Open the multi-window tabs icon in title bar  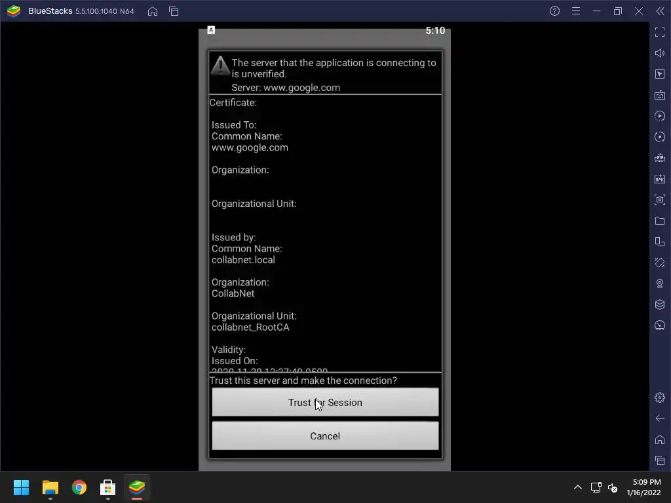click(x=174, y=11)
